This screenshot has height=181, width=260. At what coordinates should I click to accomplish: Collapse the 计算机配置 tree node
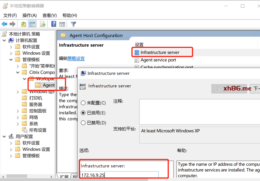[4, 40]
